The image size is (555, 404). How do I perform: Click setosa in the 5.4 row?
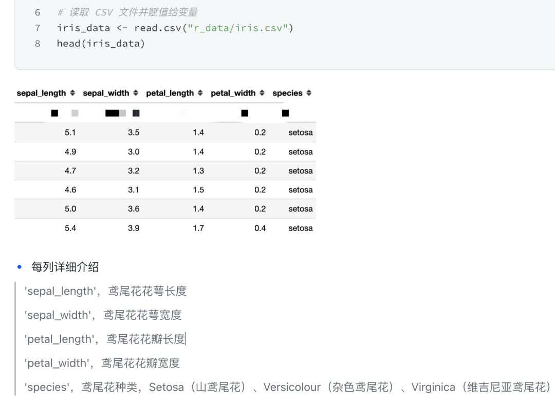point(301,228)
